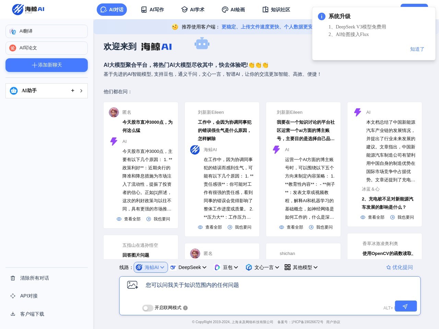Click the blue button at top right
439x329 pixels.
point(414,5)
